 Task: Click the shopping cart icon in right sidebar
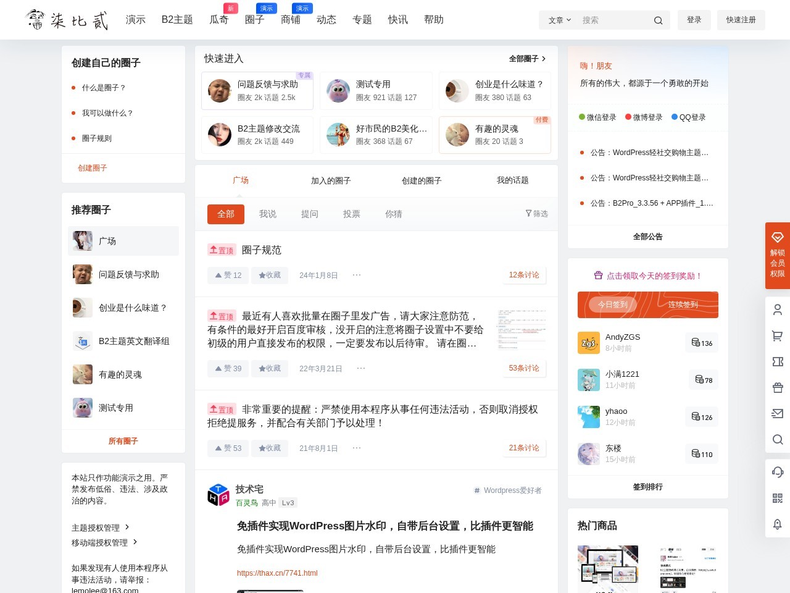pyautogui.click(x=777, y=336)
